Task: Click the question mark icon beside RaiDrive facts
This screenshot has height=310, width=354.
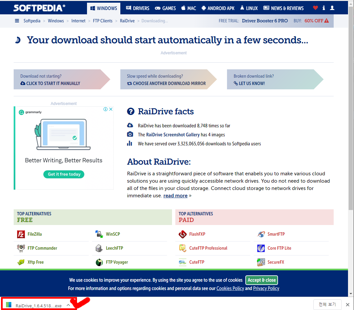Action: (131, 111)
